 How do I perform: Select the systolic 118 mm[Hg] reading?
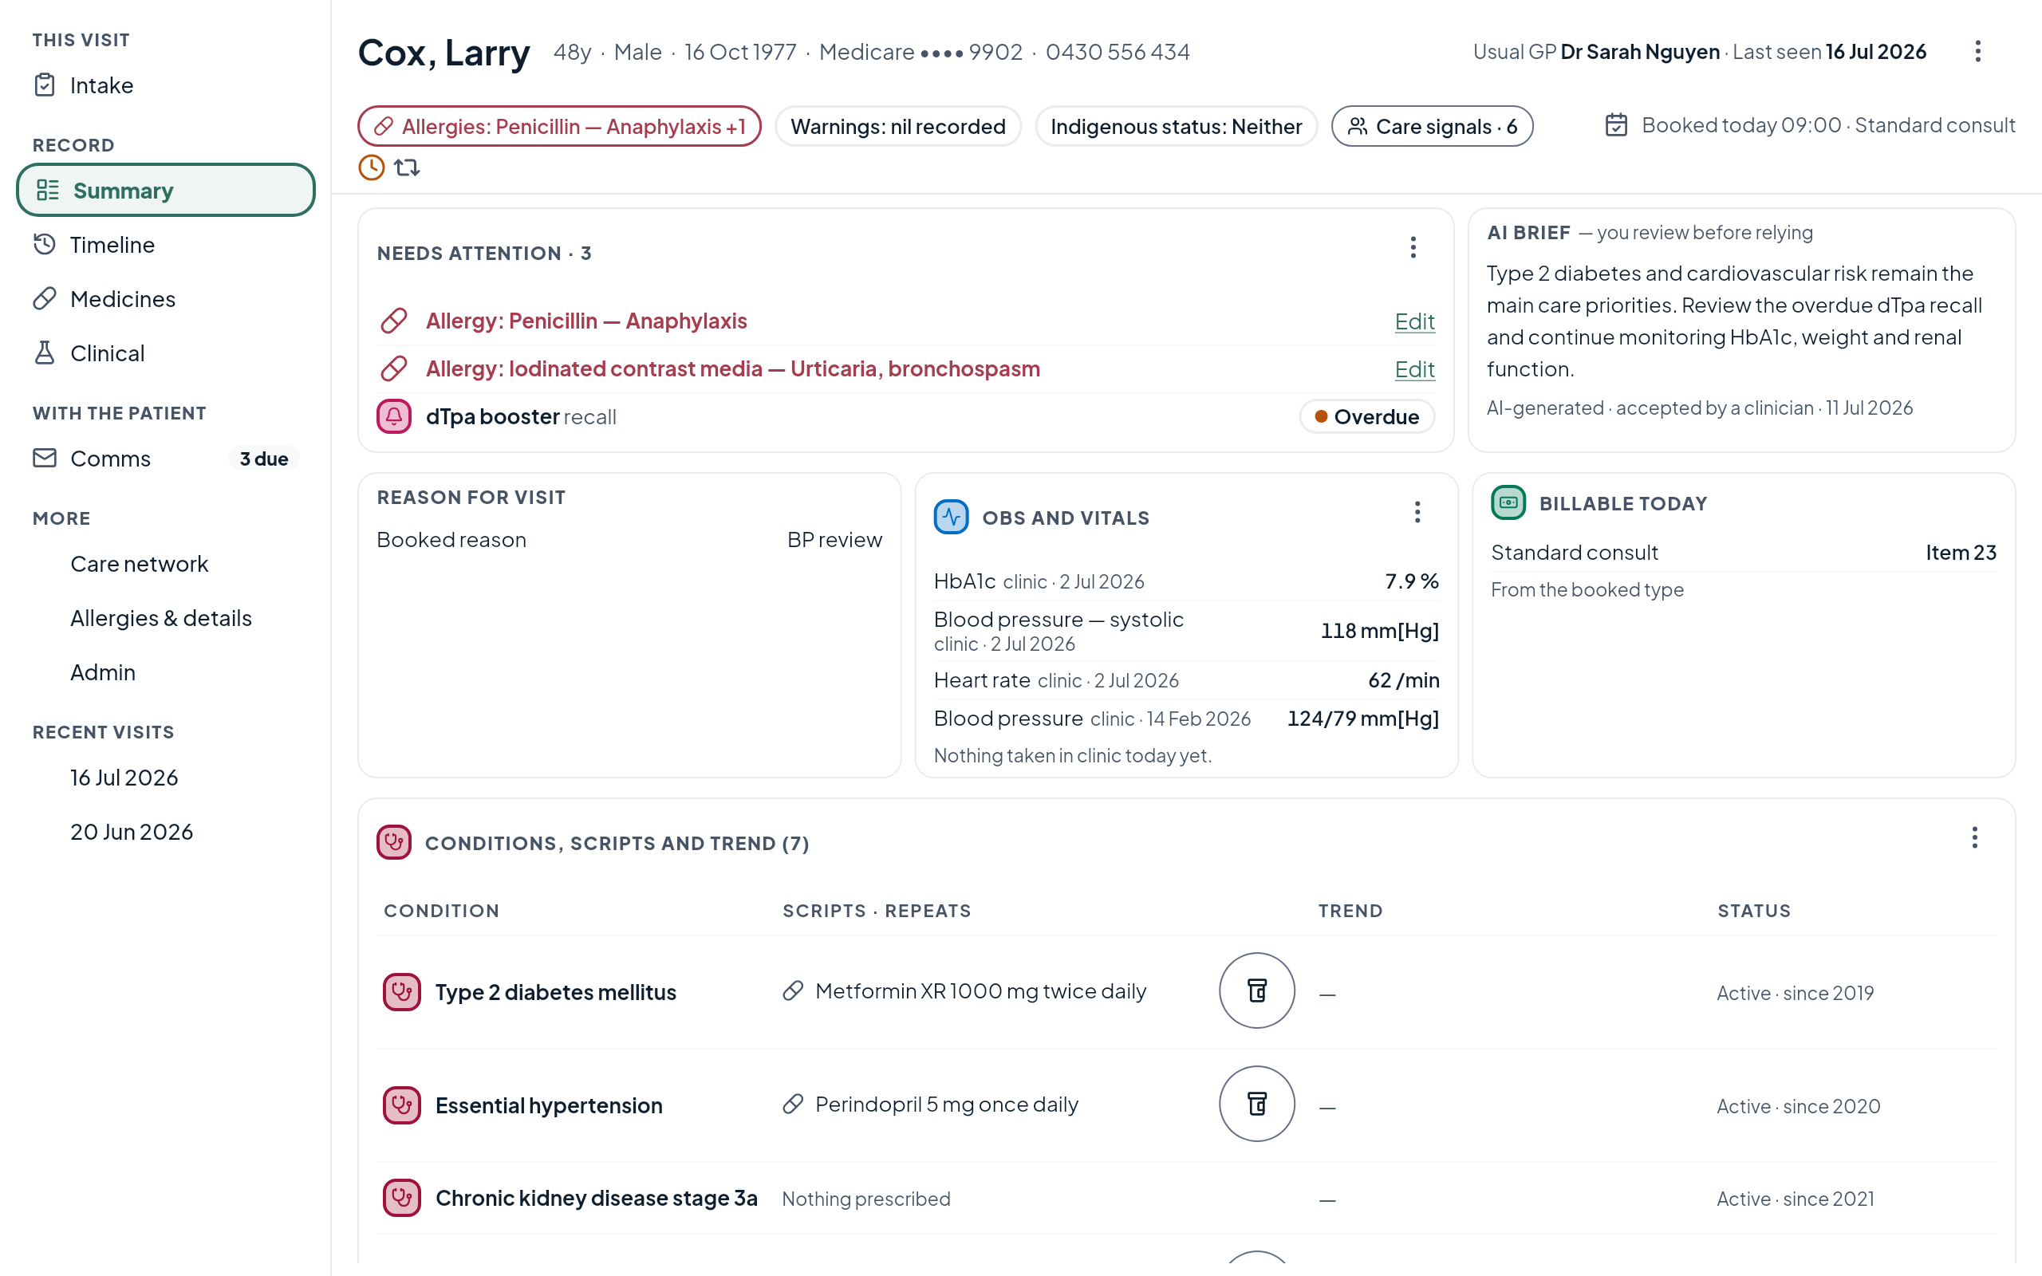click(x=1186, y=630)
